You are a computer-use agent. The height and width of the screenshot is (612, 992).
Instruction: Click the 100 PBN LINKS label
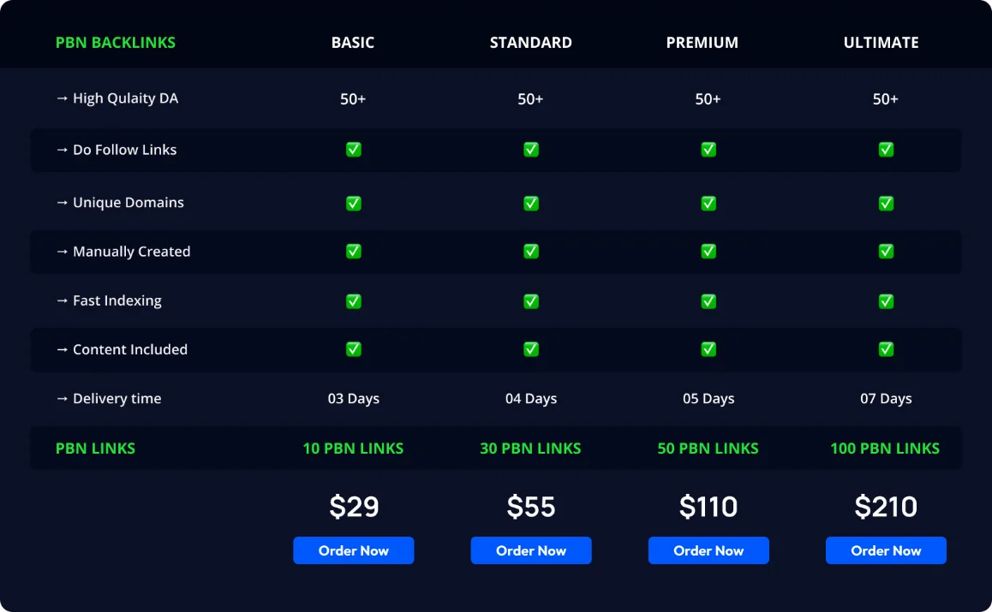coord(884,449)
